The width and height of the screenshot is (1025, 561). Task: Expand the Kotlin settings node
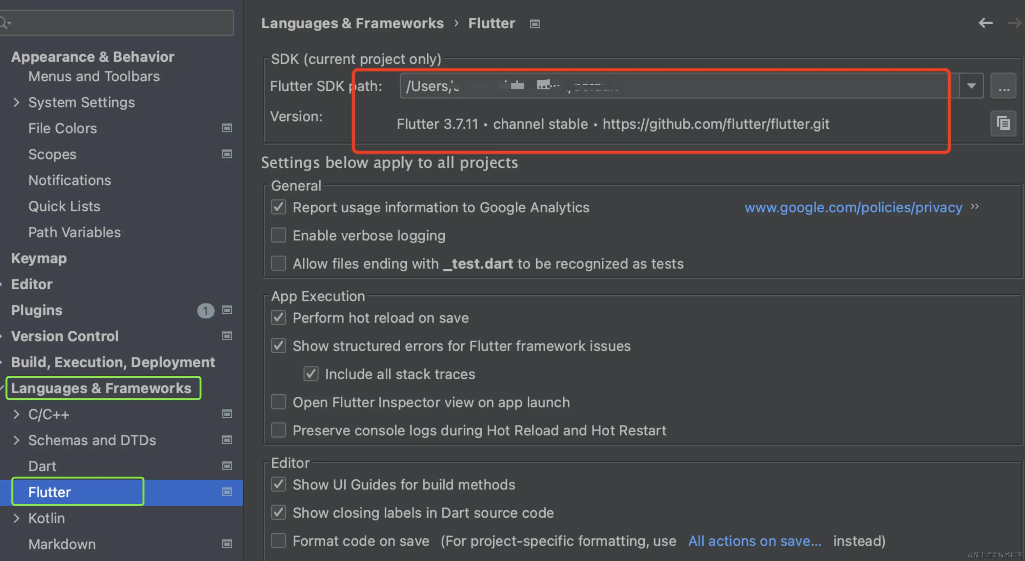(16, 518)
